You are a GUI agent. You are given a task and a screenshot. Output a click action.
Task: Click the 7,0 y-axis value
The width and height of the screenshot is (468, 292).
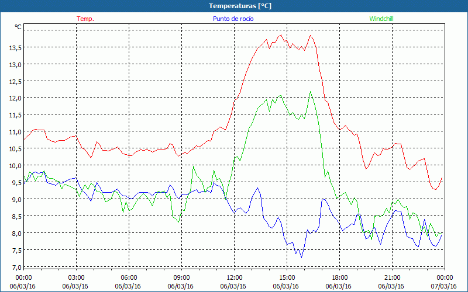click(16, 267)
